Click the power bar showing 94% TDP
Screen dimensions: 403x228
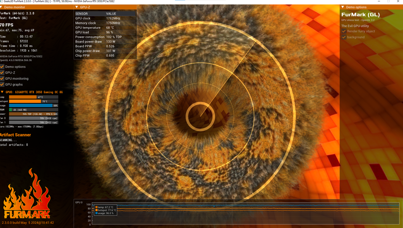(x=33, y=114)
